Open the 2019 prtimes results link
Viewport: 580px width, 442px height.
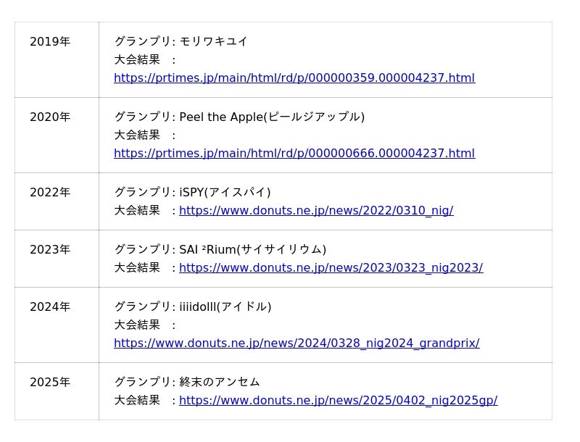[294, 78]
